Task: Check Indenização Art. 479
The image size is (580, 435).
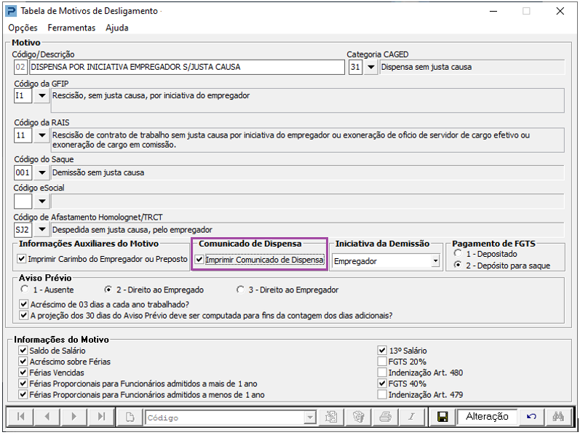Action: [x=382, y=395]
